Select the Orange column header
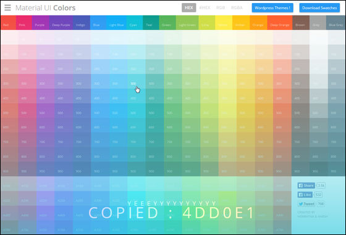The image size is (346, 235). [x=258, y=22]
